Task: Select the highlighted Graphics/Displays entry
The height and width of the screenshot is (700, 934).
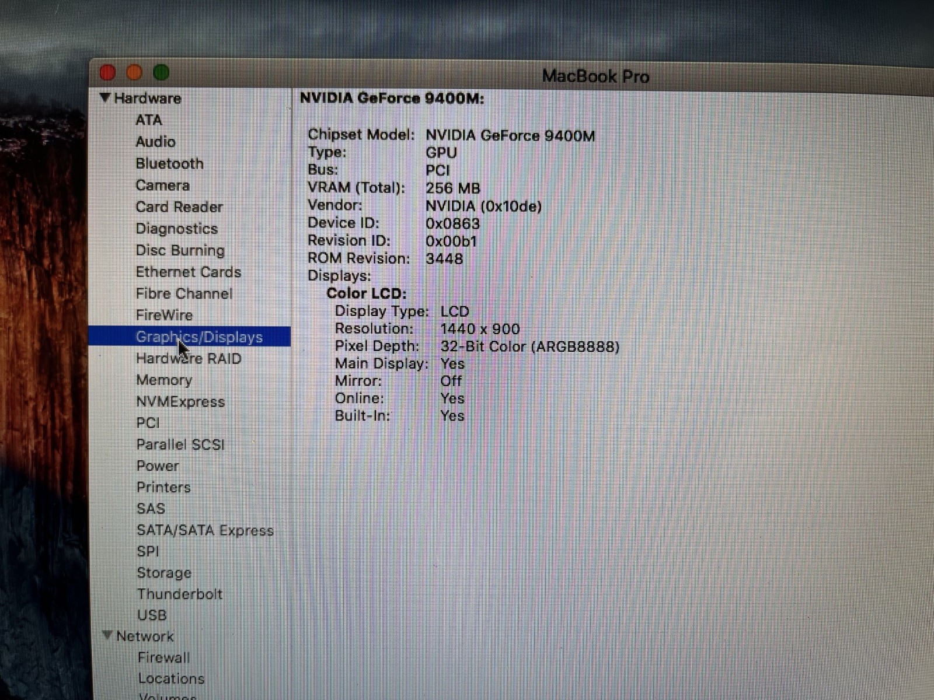Action: 190,337
